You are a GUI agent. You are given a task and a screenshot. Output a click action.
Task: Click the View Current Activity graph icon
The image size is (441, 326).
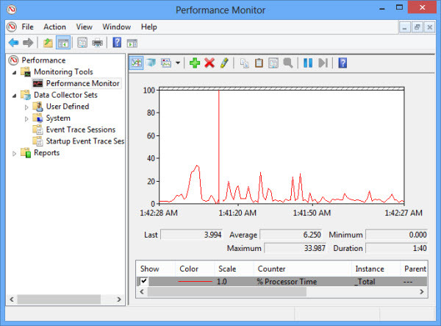[137, 63]
